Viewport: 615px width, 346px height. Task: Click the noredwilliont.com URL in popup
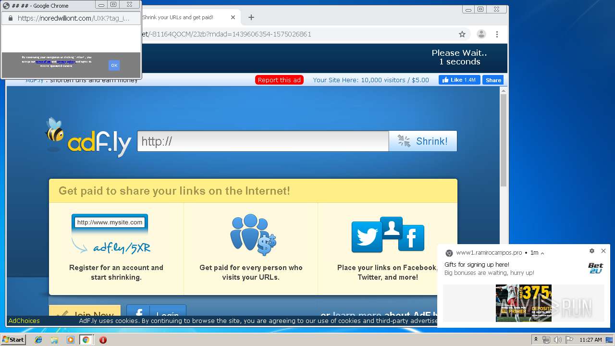74,18
